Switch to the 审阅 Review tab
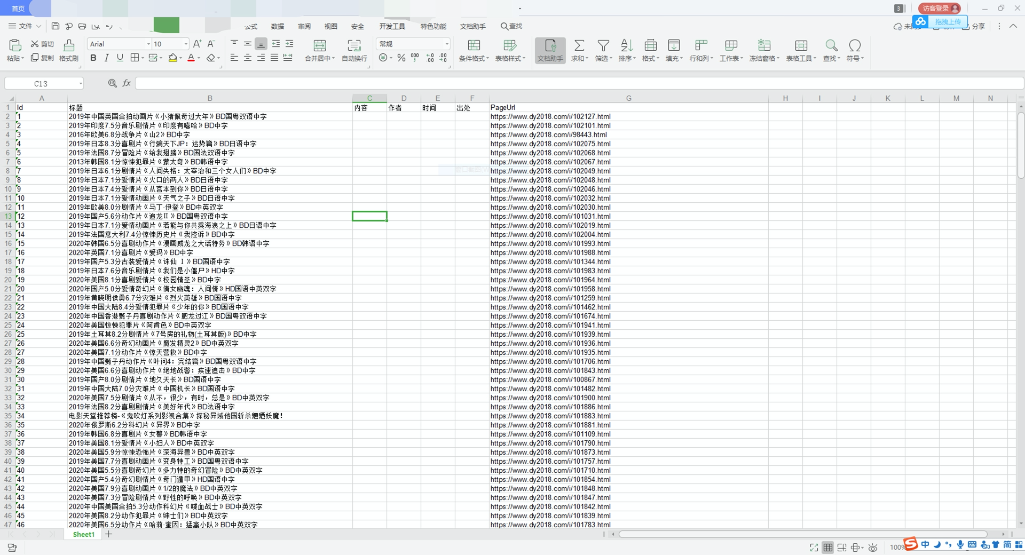Image resolution: width=1025 pixels, height=555 pixels. [x=304, y=27]
